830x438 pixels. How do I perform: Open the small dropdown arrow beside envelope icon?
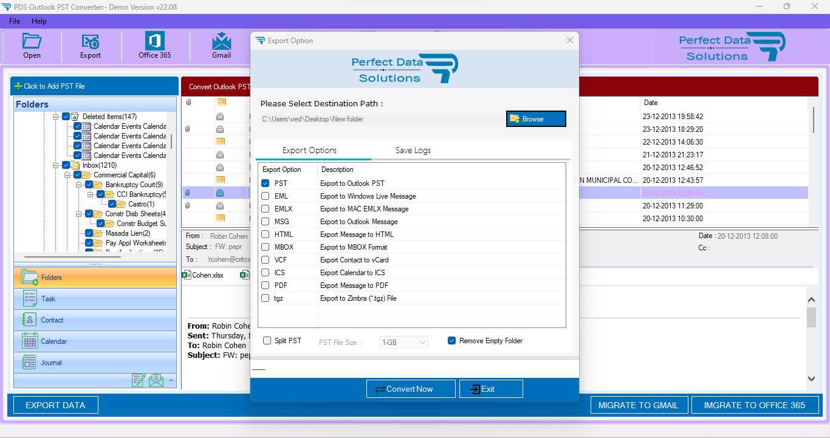pyautogui.click(x=171, y=382)
